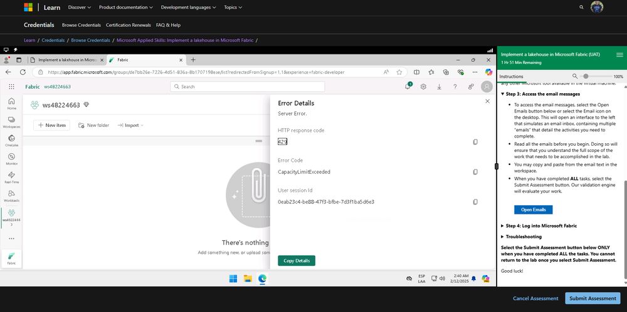Open Product documentation dropdown
Screen dimensions: 627x312
pyautogui.click(x=126, y=7)
